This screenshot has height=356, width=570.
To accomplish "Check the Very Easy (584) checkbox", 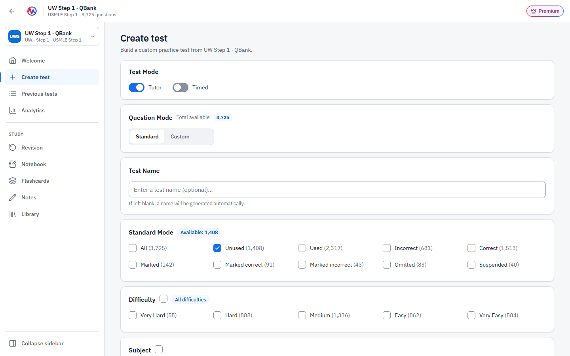I will click(x=471, y=315).
